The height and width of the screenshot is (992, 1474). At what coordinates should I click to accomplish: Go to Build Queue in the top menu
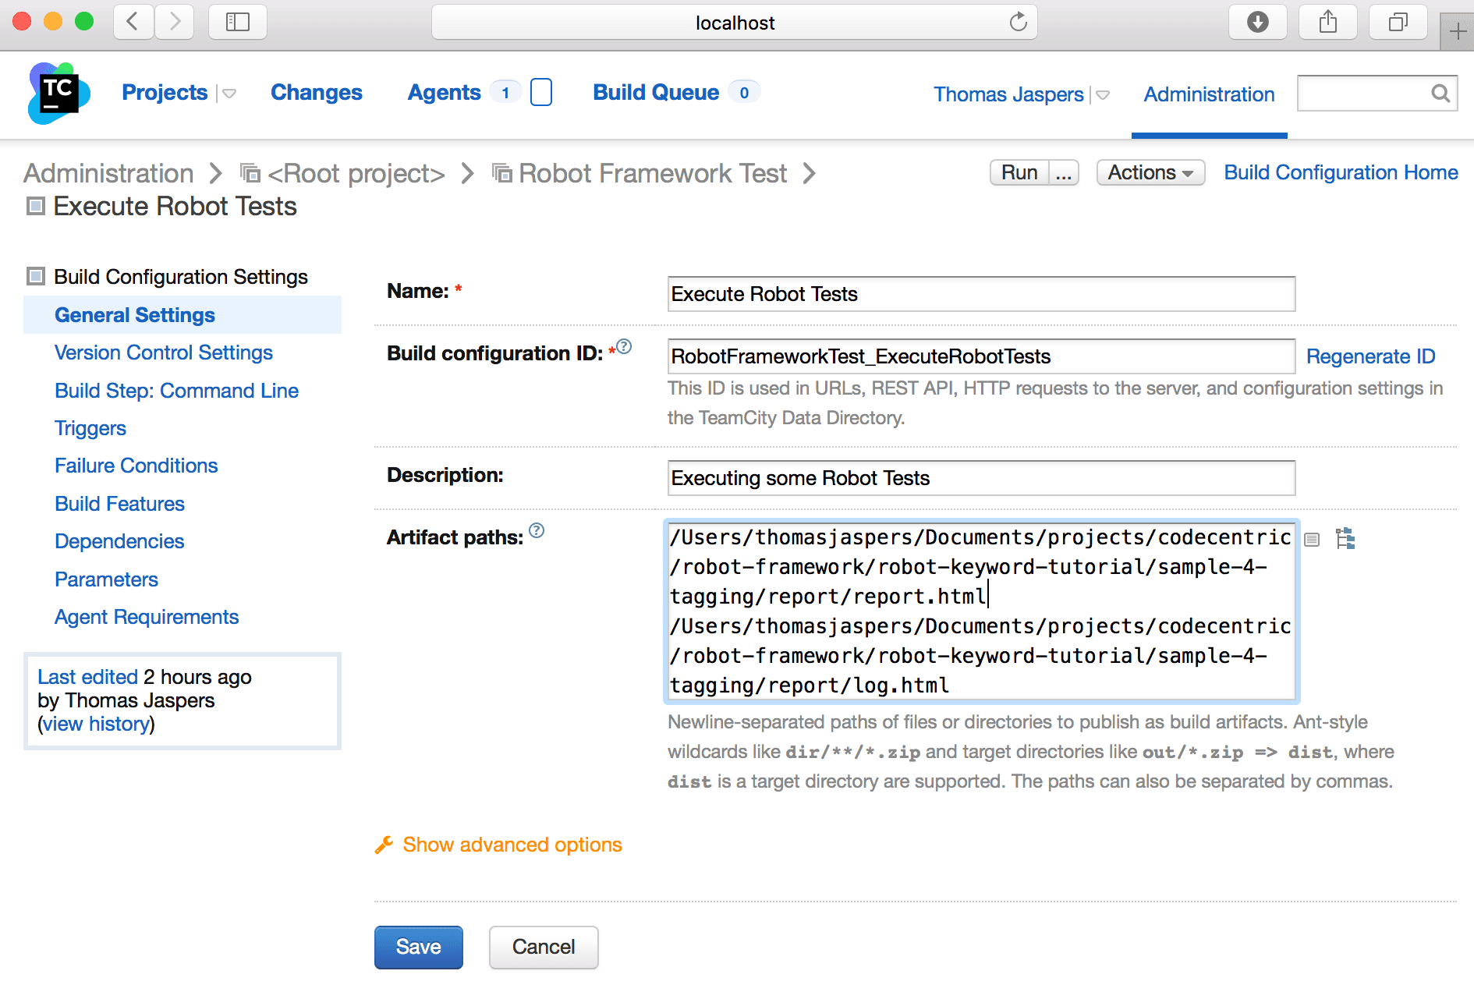pos(655,93)
